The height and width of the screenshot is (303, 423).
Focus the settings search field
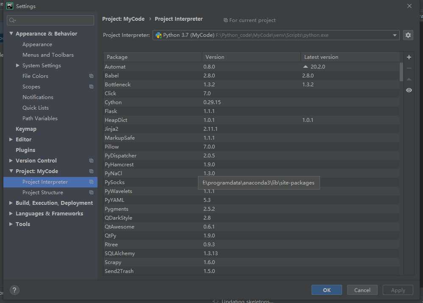click(x=50, y=20)
